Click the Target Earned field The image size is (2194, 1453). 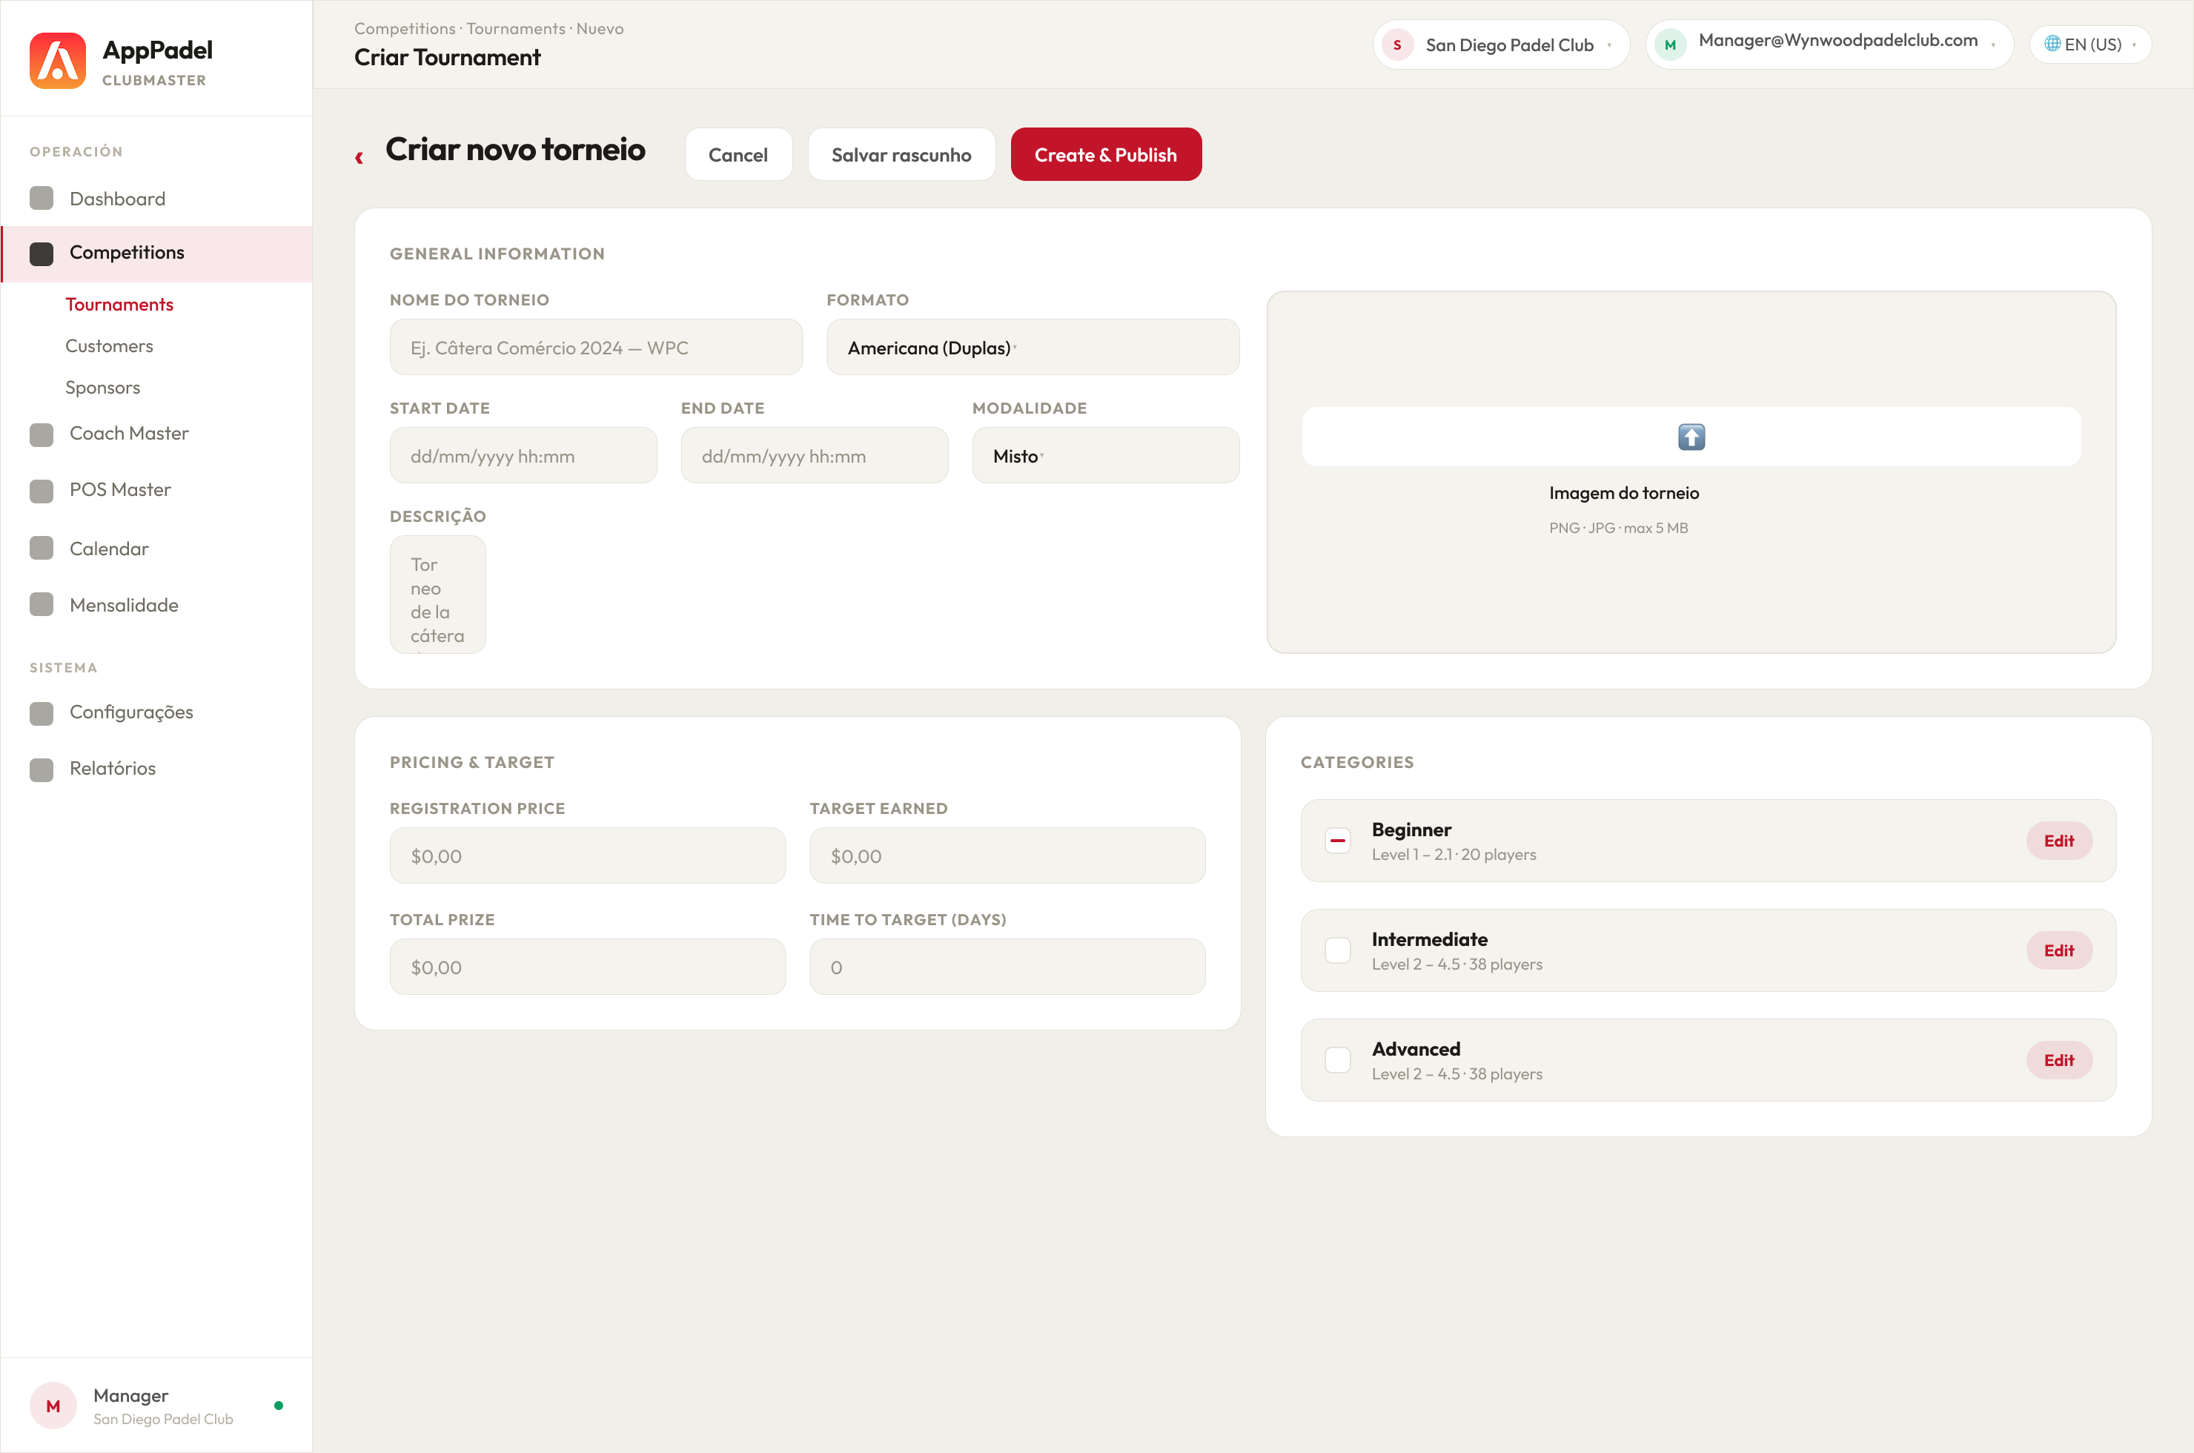click(x=1007, y=855)
